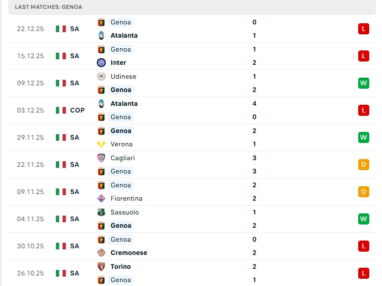This screenshot has width=382, height=286.
Task: Click the Verona club crest icon
Action: [101, 144]
